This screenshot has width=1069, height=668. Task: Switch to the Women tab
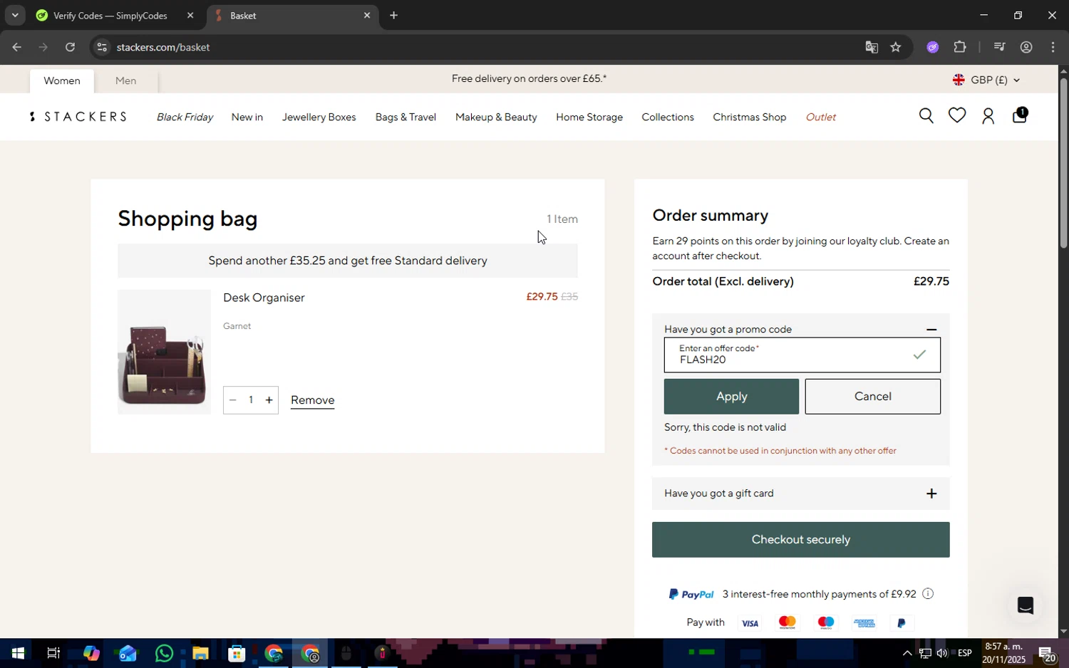coord(62,80)
